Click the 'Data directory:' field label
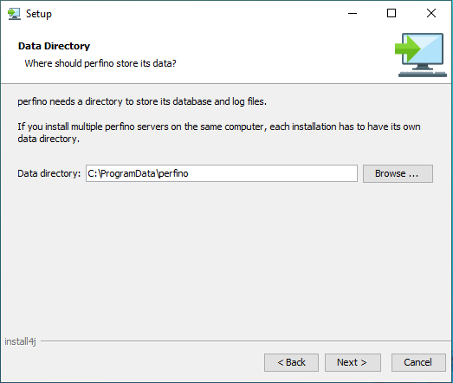This screenshot has width=453, height=383. (49, 173)
